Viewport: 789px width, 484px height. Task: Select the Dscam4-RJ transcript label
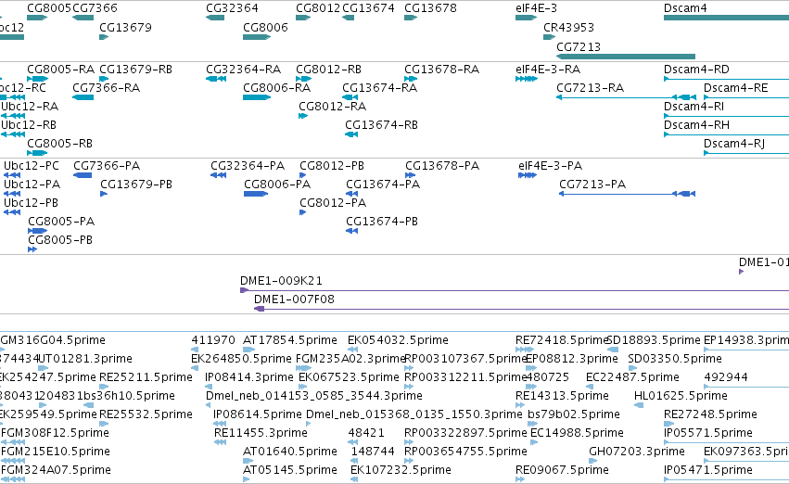pyautogui.click(x=734, y=144)
